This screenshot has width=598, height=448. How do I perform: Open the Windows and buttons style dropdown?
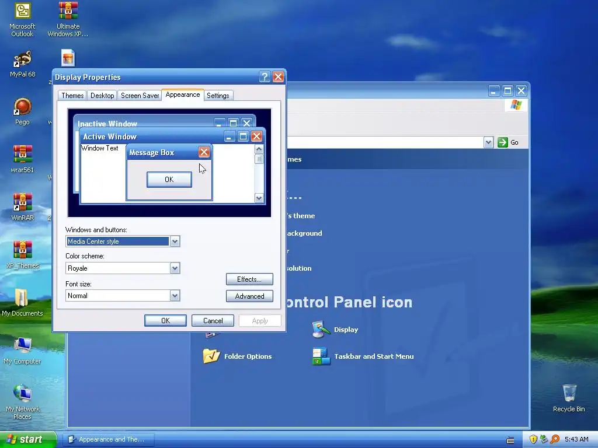pyautogui.click(x=175, y=242)
